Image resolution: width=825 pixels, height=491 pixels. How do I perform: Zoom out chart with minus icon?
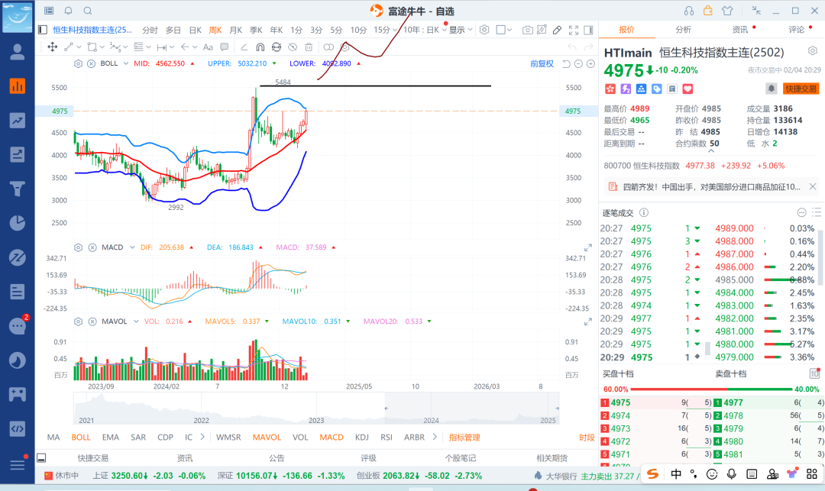(x=578, y=63)
